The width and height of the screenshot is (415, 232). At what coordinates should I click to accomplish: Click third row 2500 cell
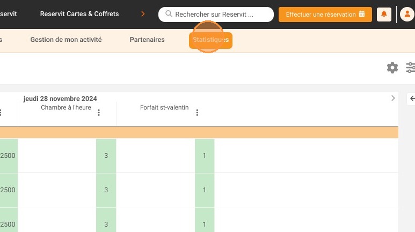(x=9, y=220)
